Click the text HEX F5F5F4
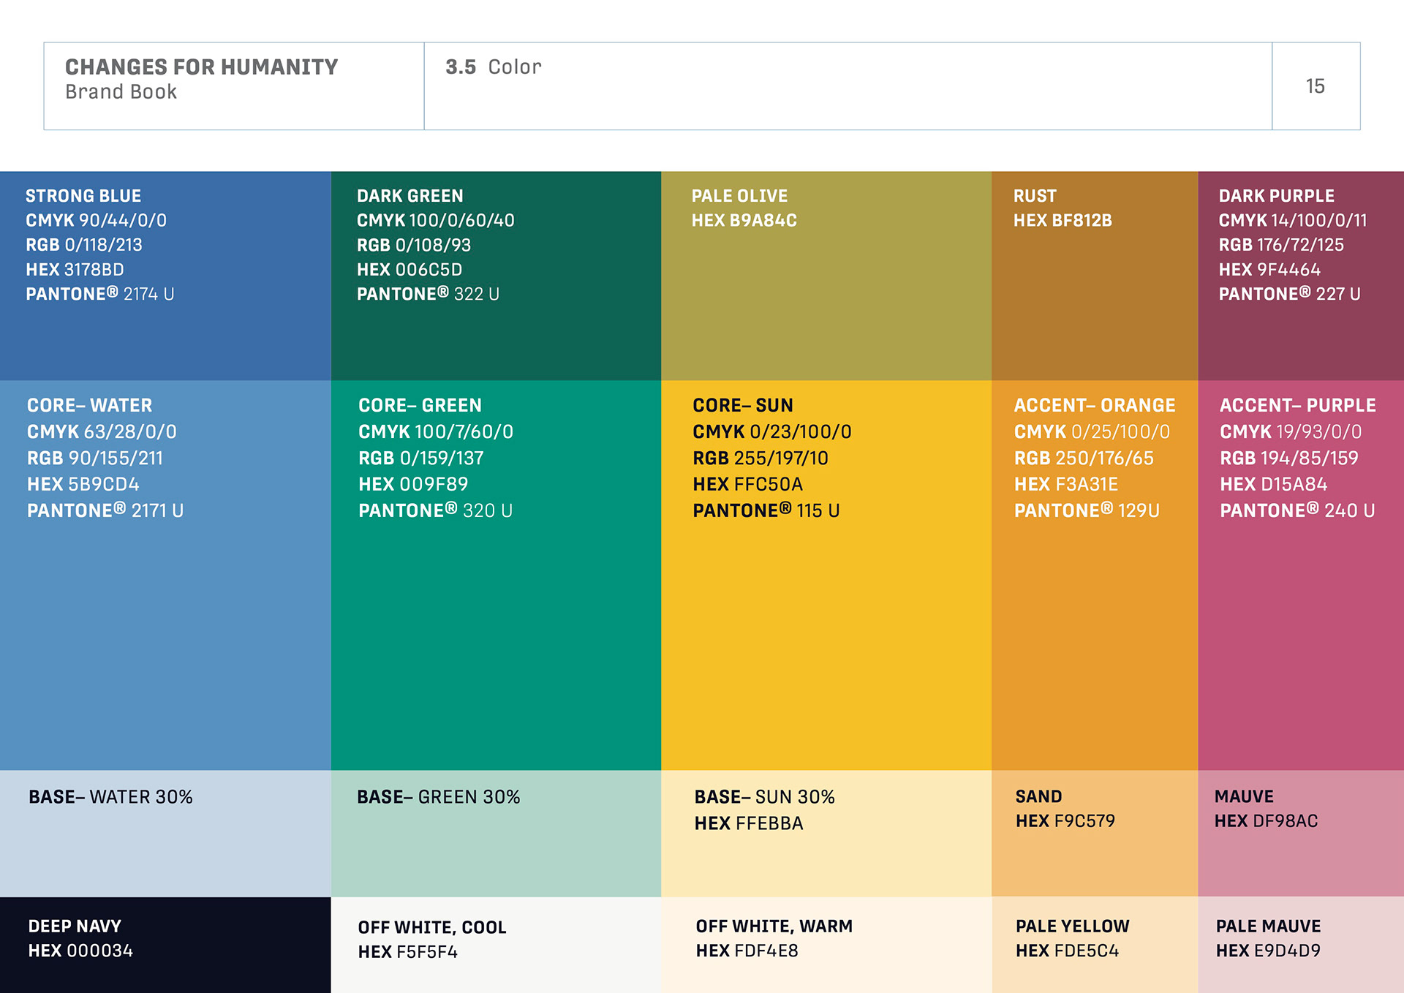 (x=407, y=952)
